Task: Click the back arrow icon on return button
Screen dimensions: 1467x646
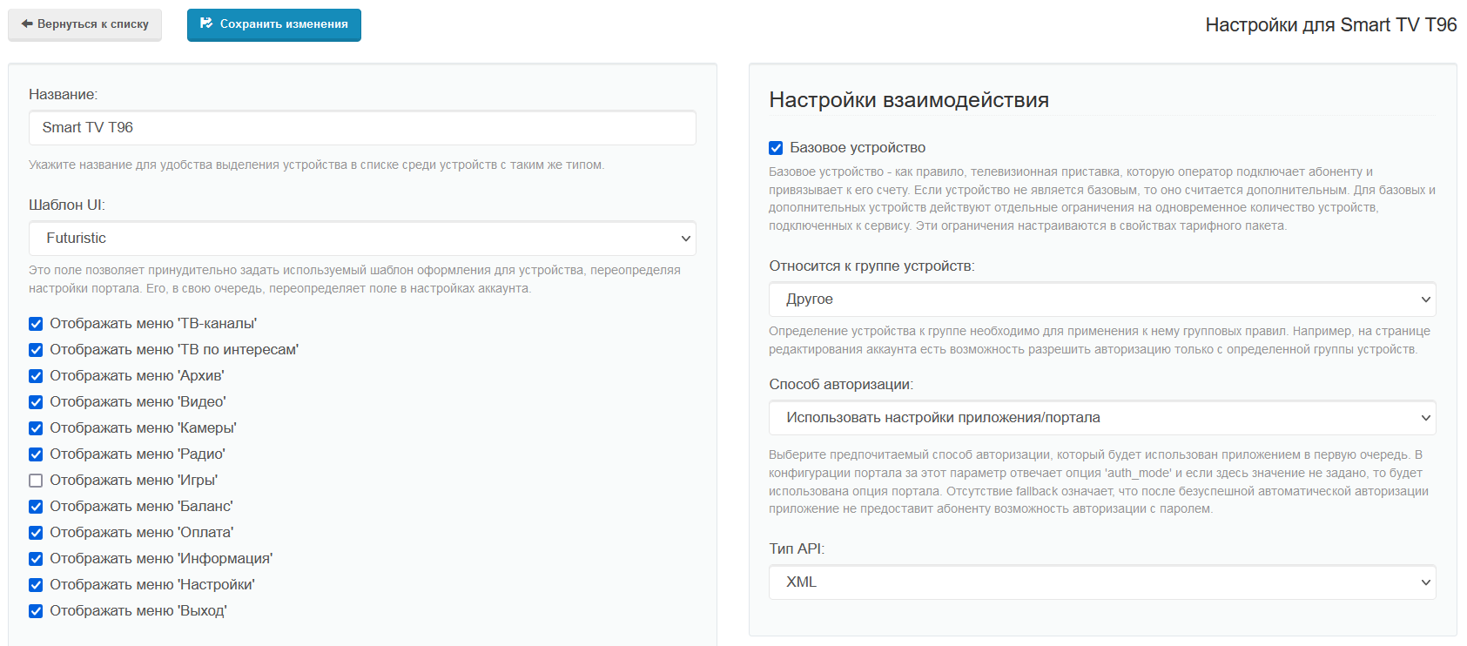Action: [x=27, y=24]
